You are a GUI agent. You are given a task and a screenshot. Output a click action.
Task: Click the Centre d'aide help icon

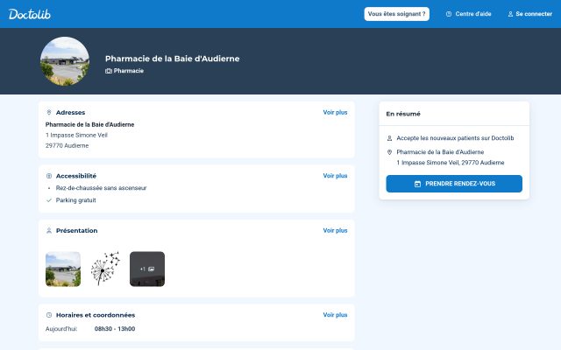tap(449, 14)
